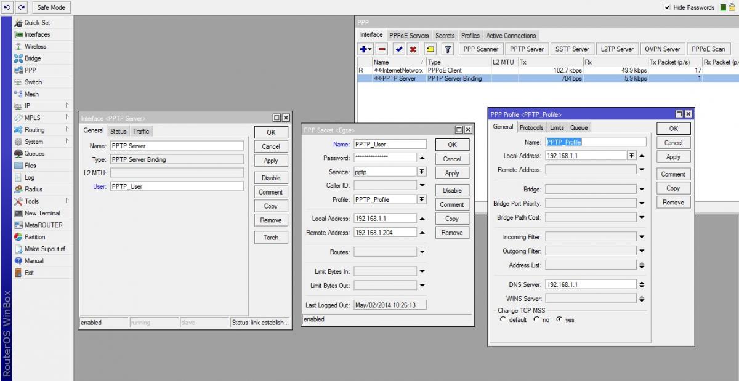Open the Protocols tab in PPP Profile
Screen dimensions: 739x381
(531, 127)
